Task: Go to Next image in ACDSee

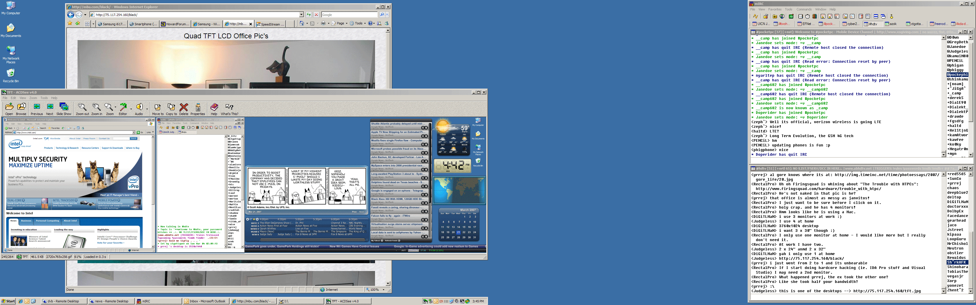Action: point(50,109)
